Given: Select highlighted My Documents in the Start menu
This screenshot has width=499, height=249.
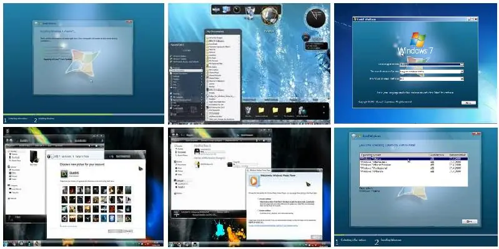Looking at the screenshot, I should click(186, 71).
